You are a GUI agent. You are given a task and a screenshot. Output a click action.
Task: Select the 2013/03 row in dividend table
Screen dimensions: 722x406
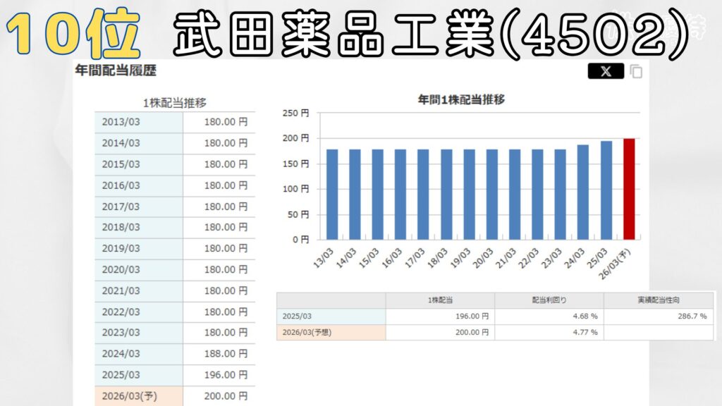175,122
